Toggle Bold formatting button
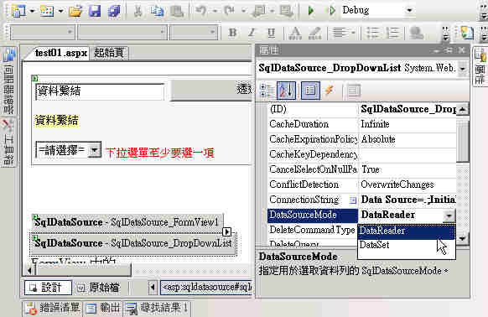The width and height of the screenshot is (488, 317). tap(232, 33)
